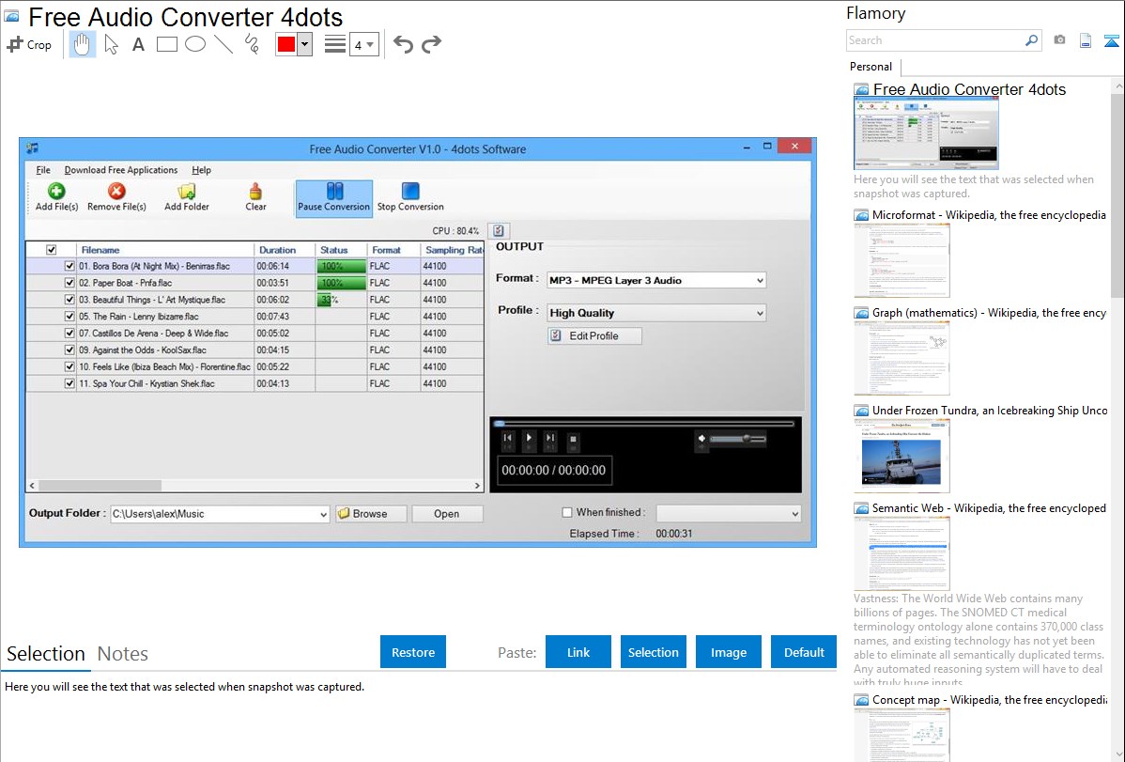Uncheck the Against the Odds checkbox
The image size is (1125, 762).
pyautogui.click(x=69, y=350)
